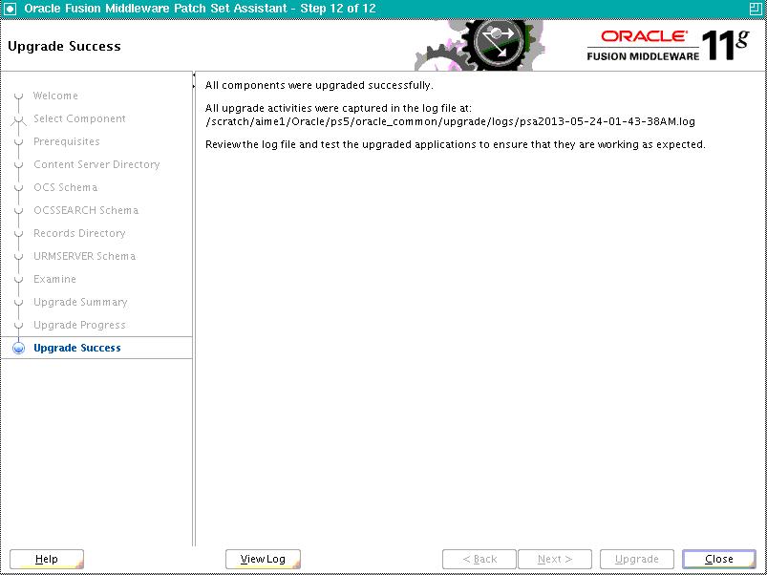Select the Welcome step in navigation
Screen dimensions: 767x575
[x=55, y=96]
